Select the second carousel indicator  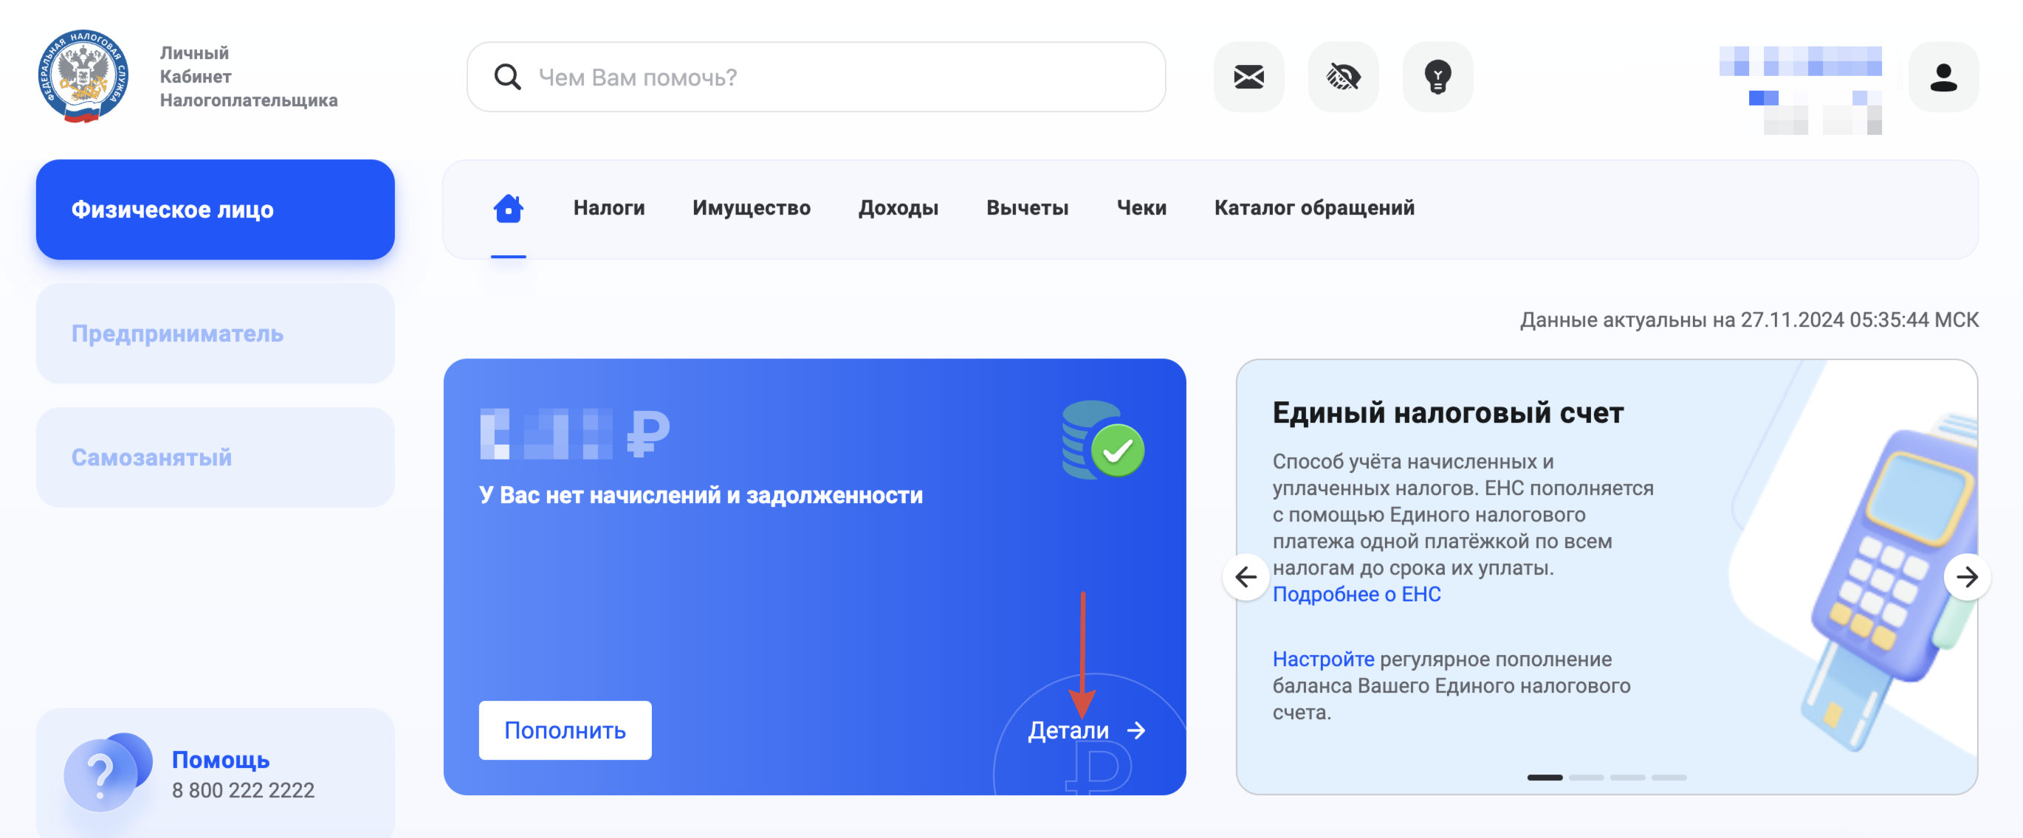click(x=1587, y=778)
